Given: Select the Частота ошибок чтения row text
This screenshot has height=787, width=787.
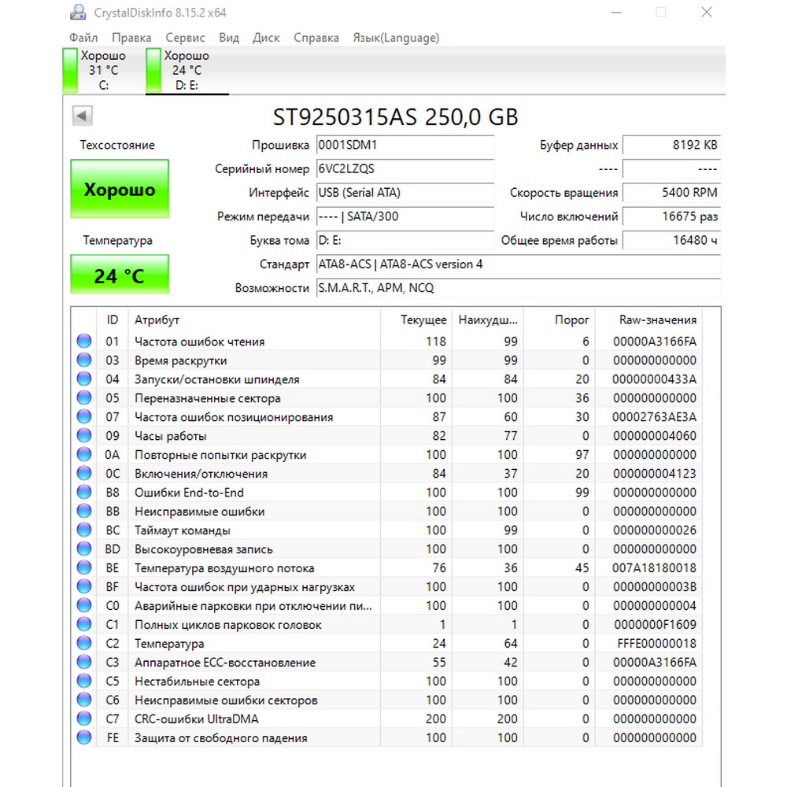Looking at the screenshot, I should coord(199,342).
